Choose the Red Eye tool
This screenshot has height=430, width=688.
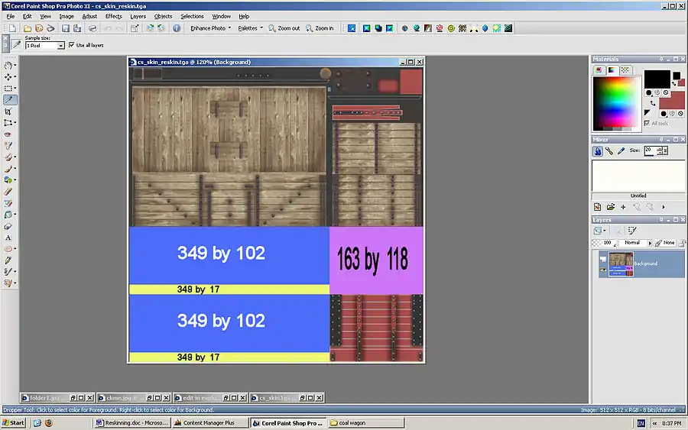pyautogui.click(x=9, y=134)
